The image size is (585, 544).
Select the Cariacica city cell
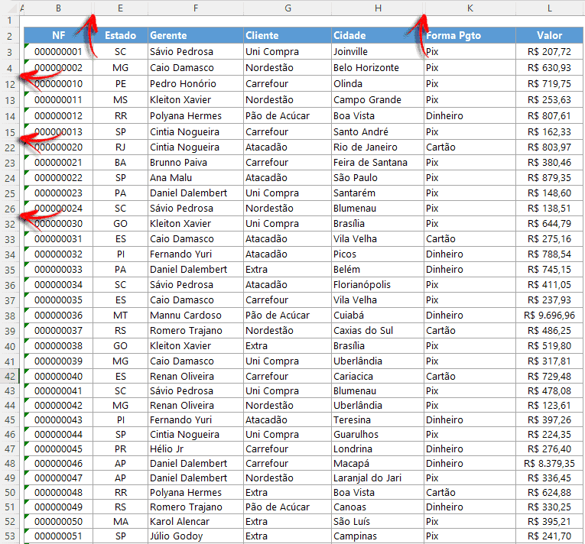click(378, 376)
